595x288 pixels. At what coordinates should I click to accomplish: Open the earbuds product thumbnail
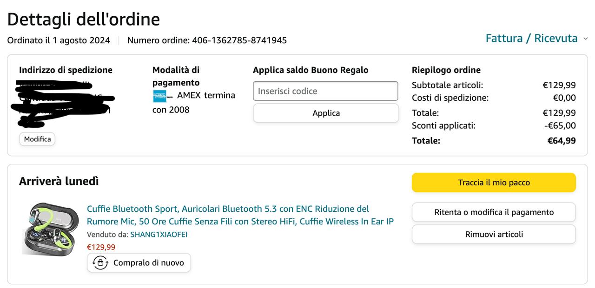(45, 228)
